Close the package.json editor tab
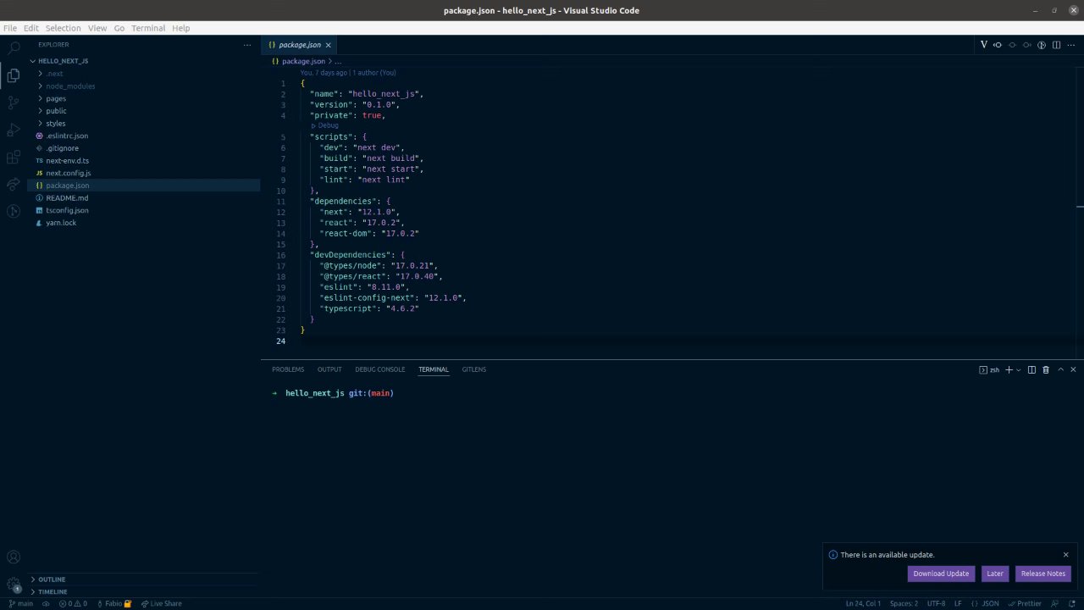Image resolution: width=1084 pixels, height=610 pixels. [328, 45]
